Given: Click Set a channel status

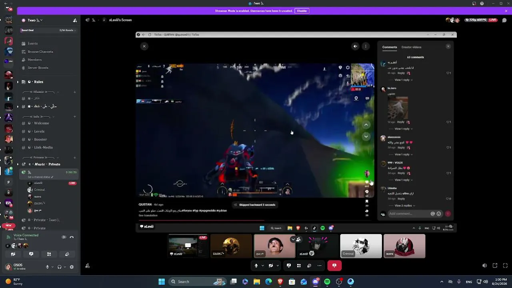Looking at the screenshot, I should pos(40,177).
